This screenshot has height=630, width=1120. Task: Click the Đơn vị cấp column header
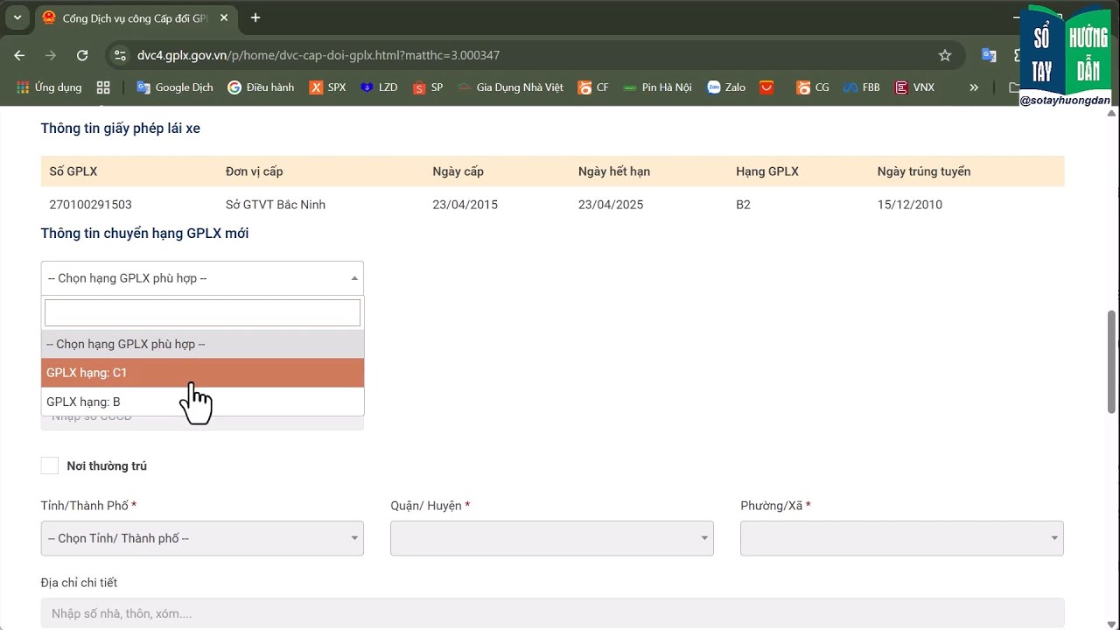[255, 171]
